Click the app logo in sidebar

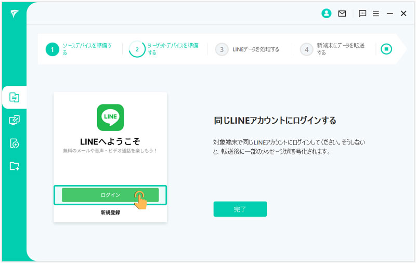15,14
